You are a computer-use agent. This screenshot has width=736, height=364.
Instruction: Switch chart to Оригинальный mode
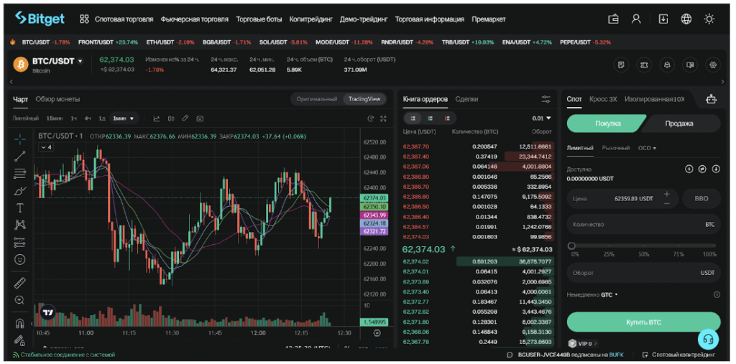tap(316, 99)
